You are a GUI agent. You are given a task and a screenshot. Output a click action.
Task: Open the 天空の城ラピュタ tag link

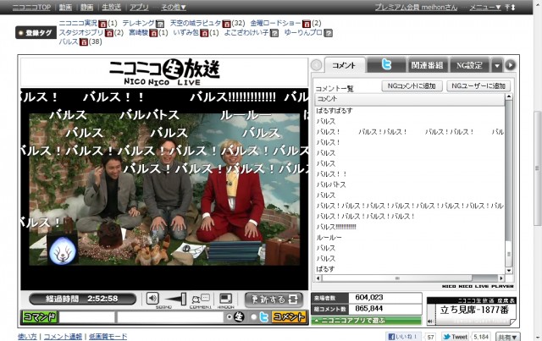pos(196,24)
